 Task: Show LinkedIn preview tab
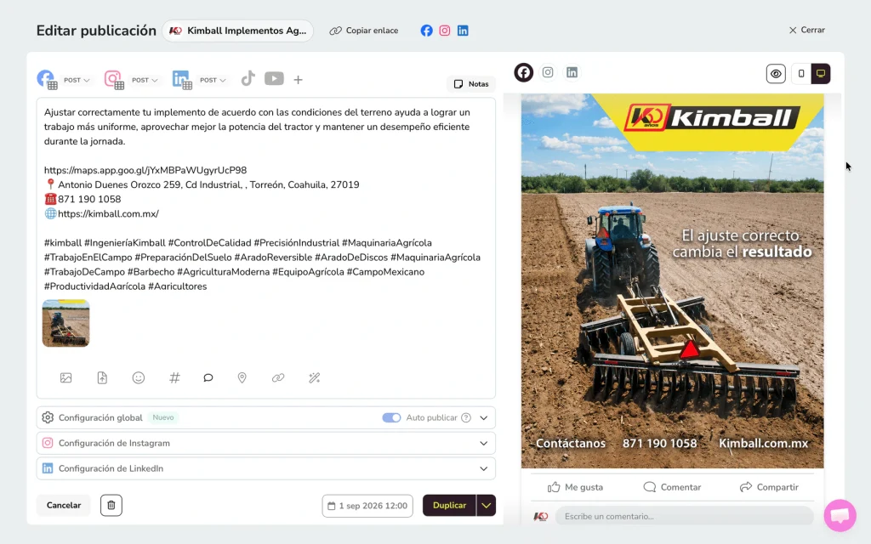click(572, 72)
